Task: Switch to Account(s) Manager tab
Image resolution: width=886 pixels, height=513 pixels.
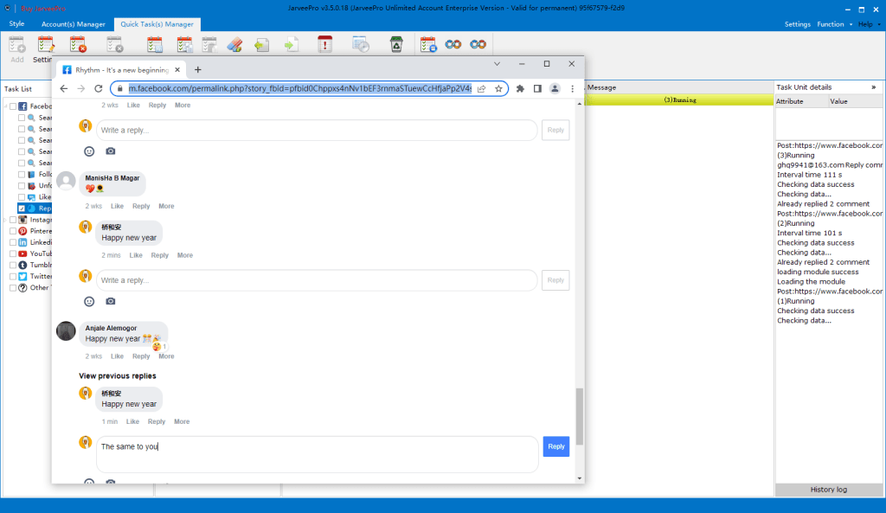Action: (x=74, y=24)
